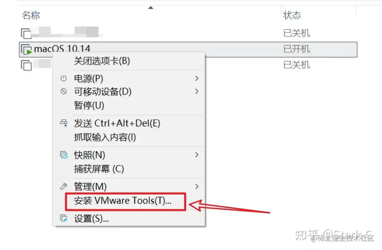
Task: Choose 抓取输入内容(I) menu item
Action: 105,137
